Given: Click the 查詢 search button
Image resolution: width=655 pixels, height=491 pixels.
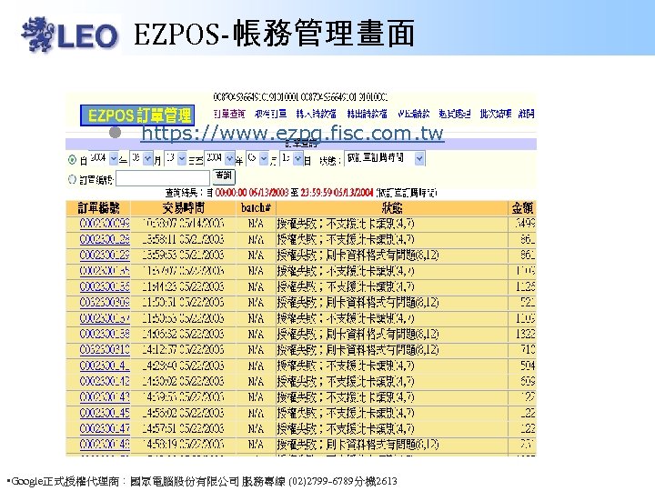Looking at the screenshot, I should click(x=224, y=176).
